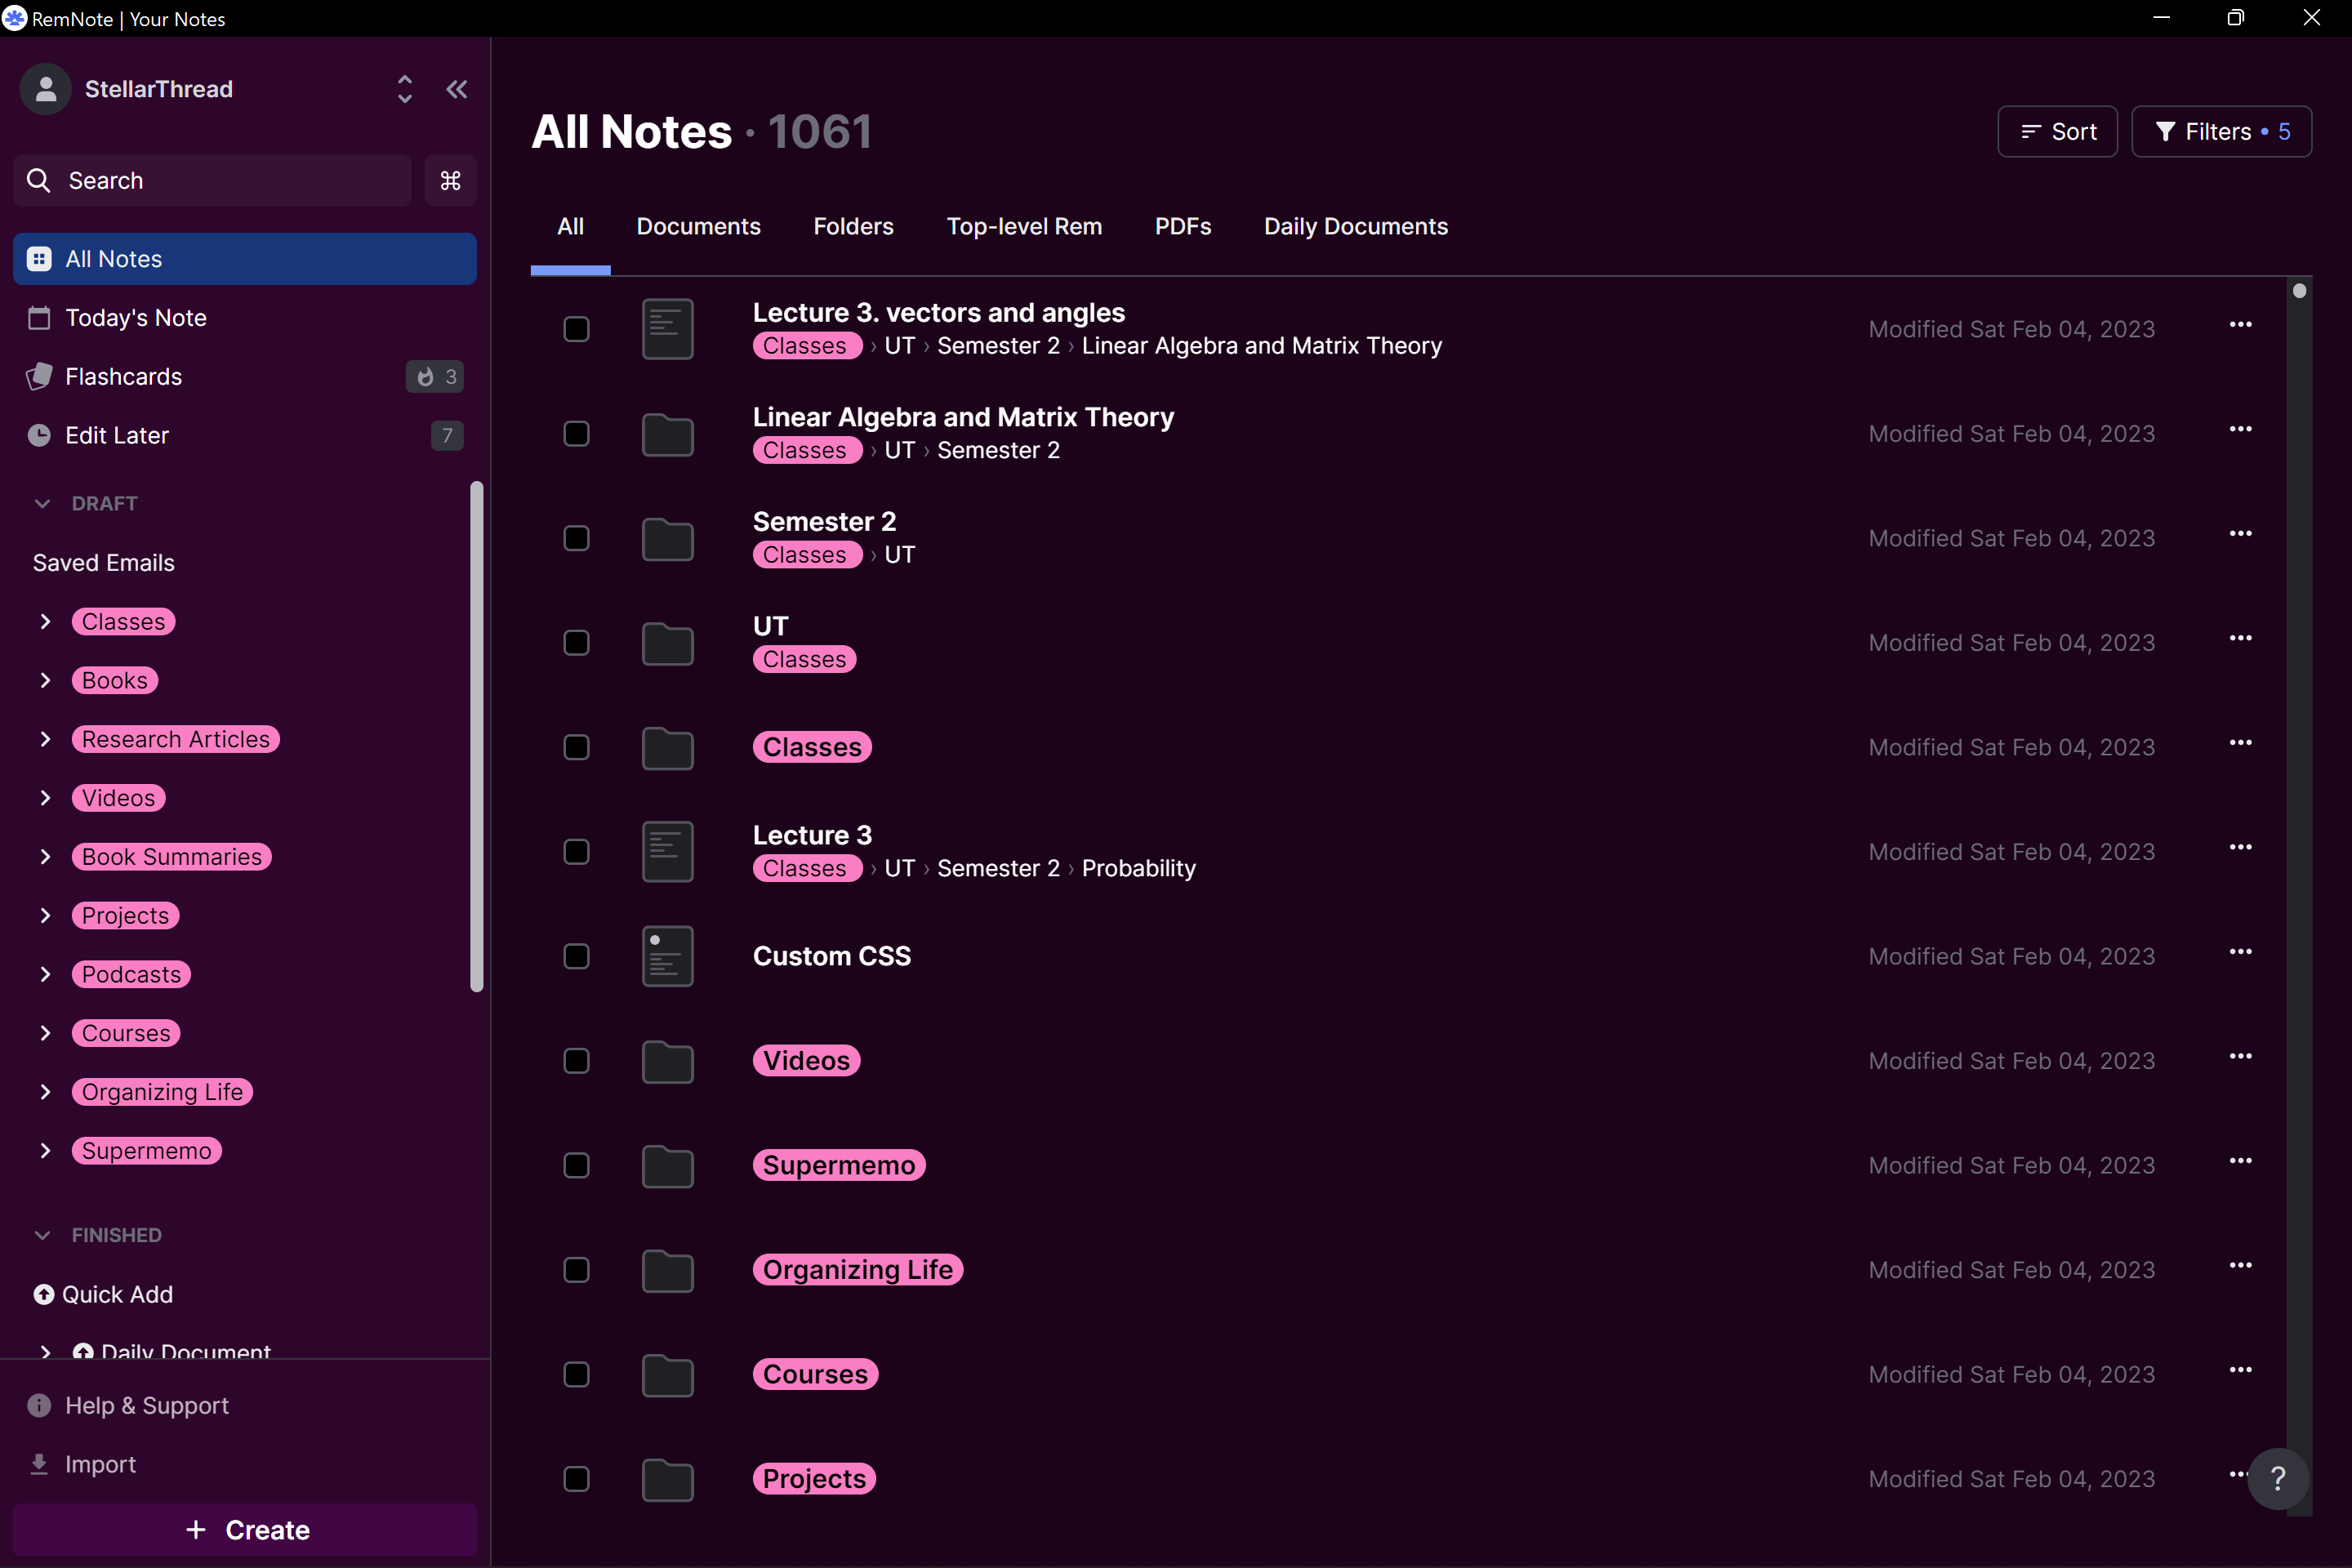Open Organizing Life tag in sidebar
This screenshot has width=2352, height=1568.
pos(163,1093)
